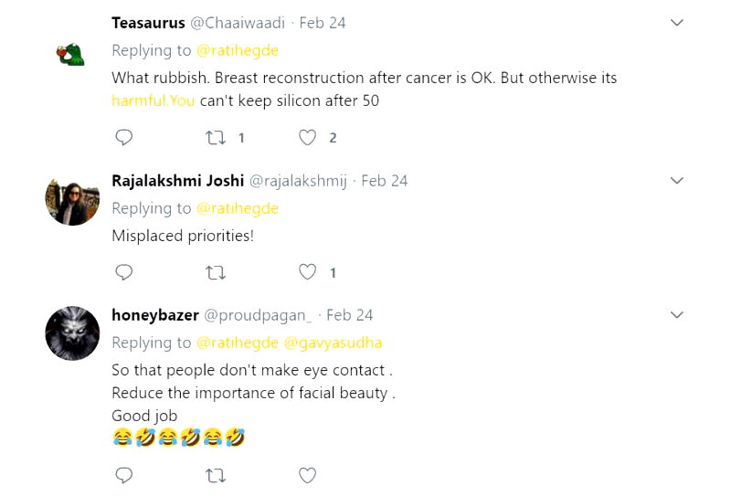Open the @gavyasudha mention link

(x=333, y=343)
